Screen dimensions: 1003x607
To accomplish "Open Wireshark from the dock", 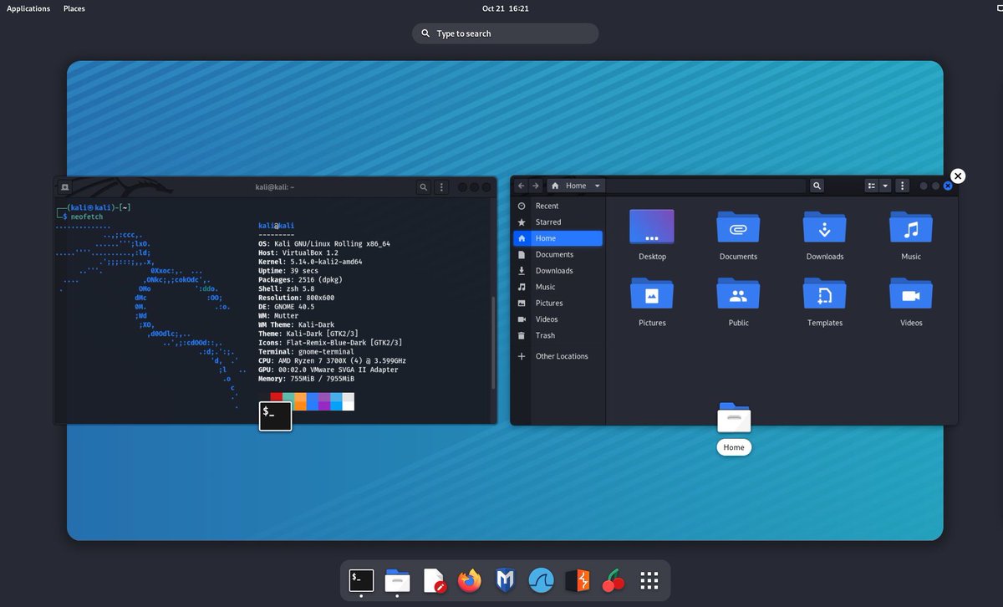I will coord(542,580).
